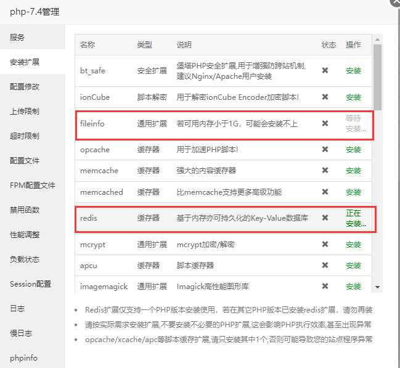Close the php-7.4管理 dialog

pyautogui.click(x=396, y=2)
